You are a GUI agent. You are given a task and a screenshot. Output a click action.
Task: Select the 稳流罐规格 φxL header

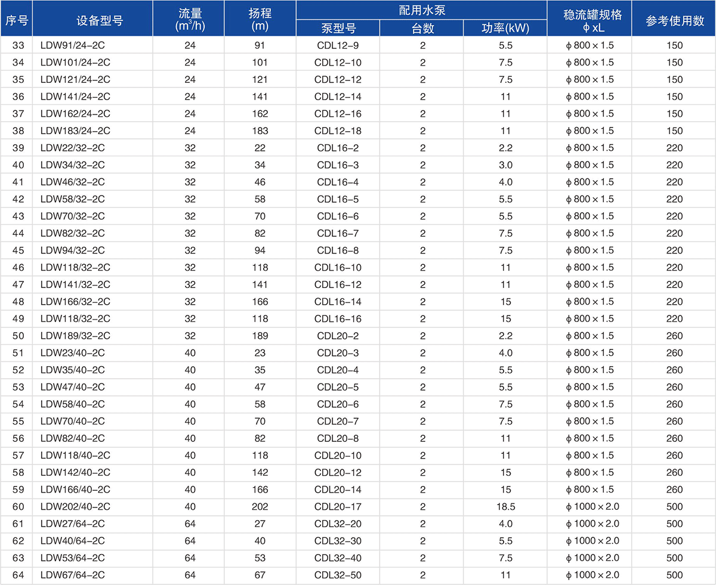590,19
